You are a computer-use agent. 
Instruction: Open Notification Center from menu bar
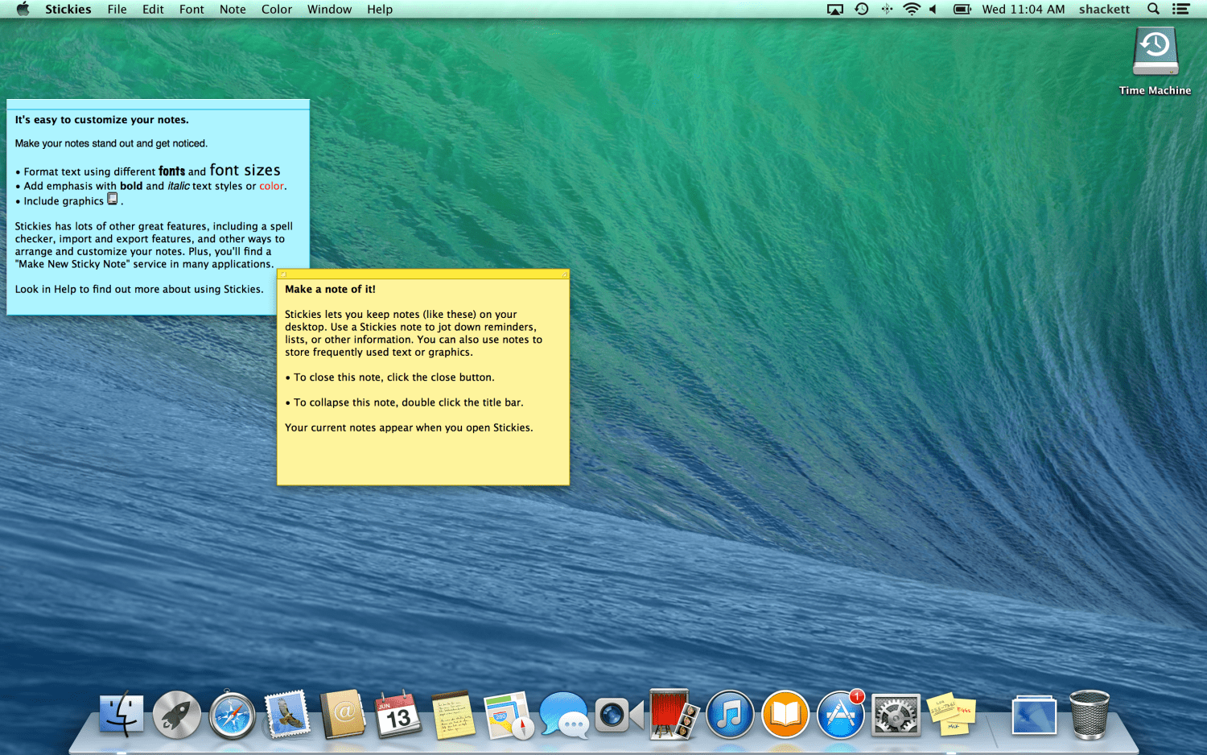(1180, 10)
